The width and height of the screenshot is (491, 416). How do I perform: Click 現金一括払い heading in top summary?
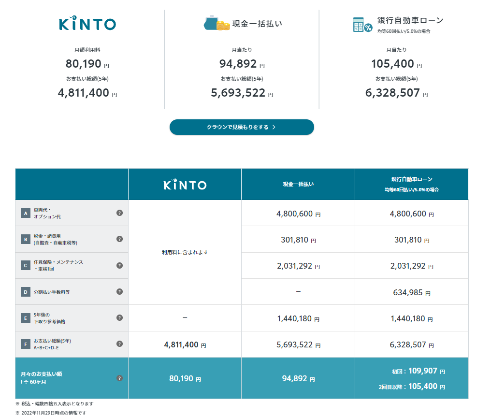tap(257, 24)
